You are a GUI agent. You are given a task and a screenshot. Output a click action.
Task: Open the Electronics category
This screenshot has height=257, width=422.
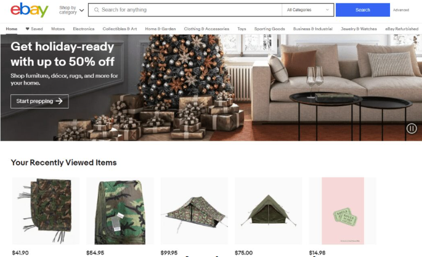pyautogui.click(x=84, y=29)
